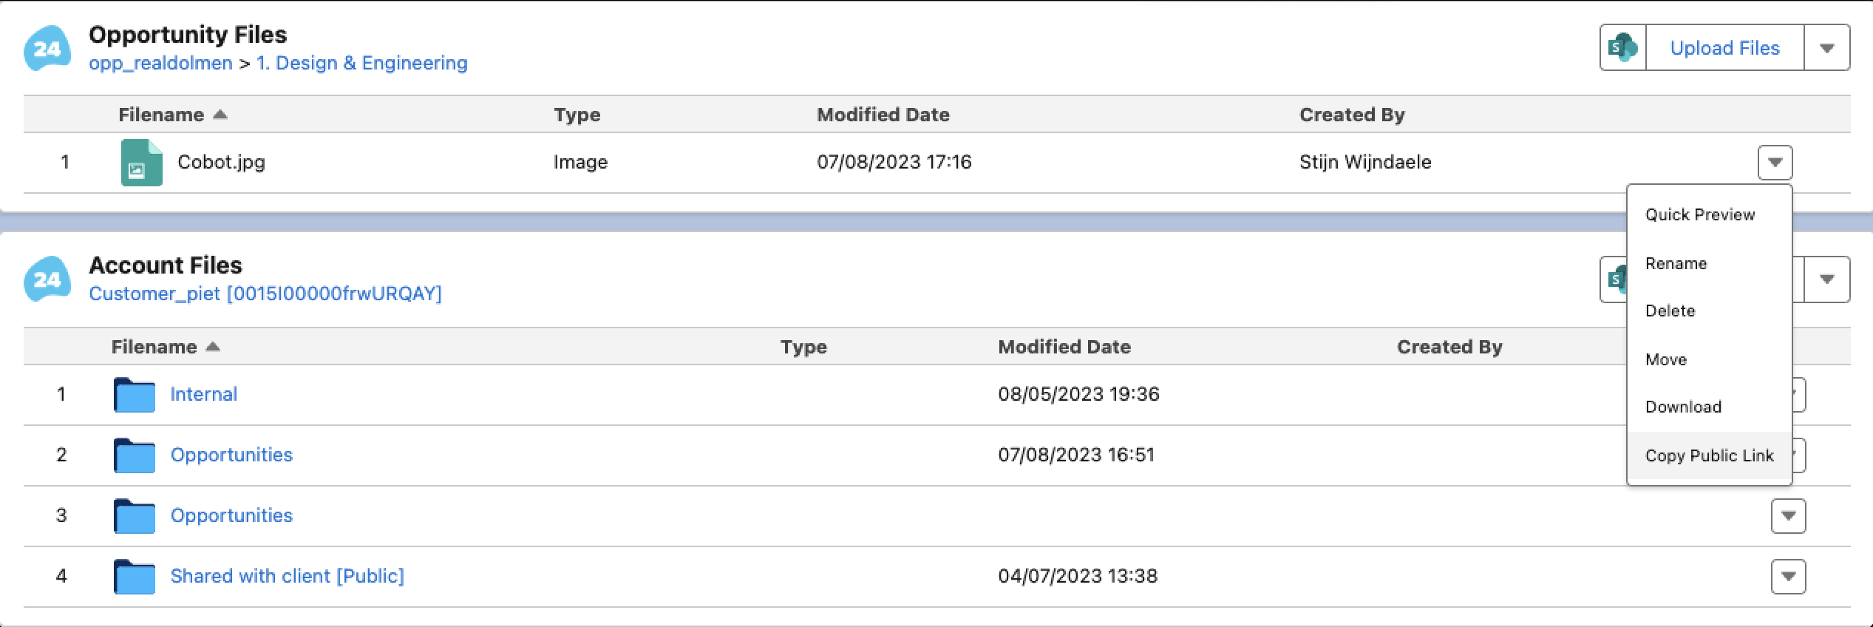Select Rename in the file actions menu
Screen dimensions: 1873x627
click(1676, 264)
